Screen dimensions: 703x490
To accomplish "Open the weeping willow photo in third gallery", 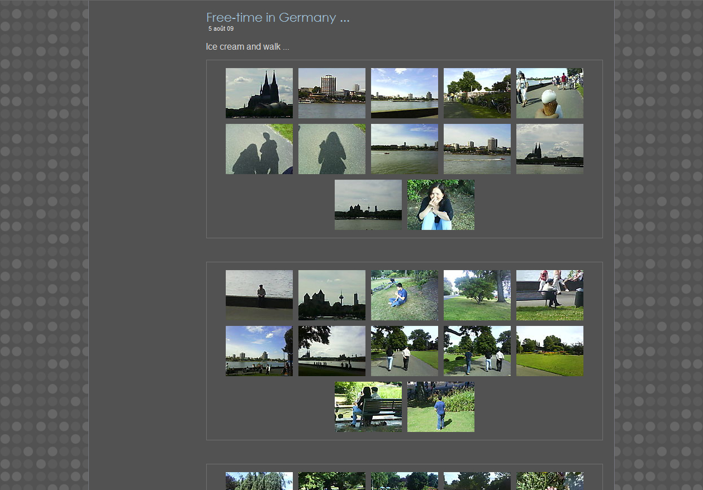I will (x=259, y=481).
